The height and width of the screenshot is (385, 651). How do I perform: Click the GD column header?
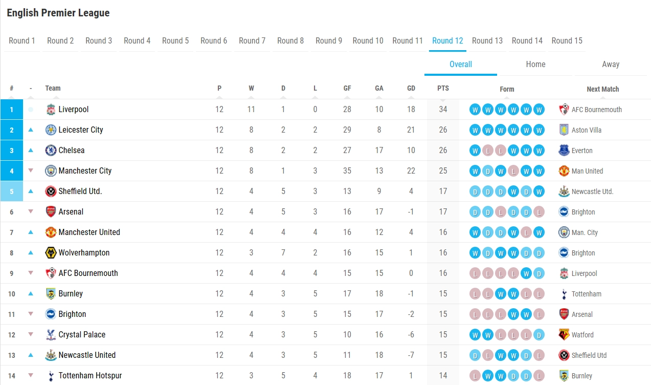(411, 88)
